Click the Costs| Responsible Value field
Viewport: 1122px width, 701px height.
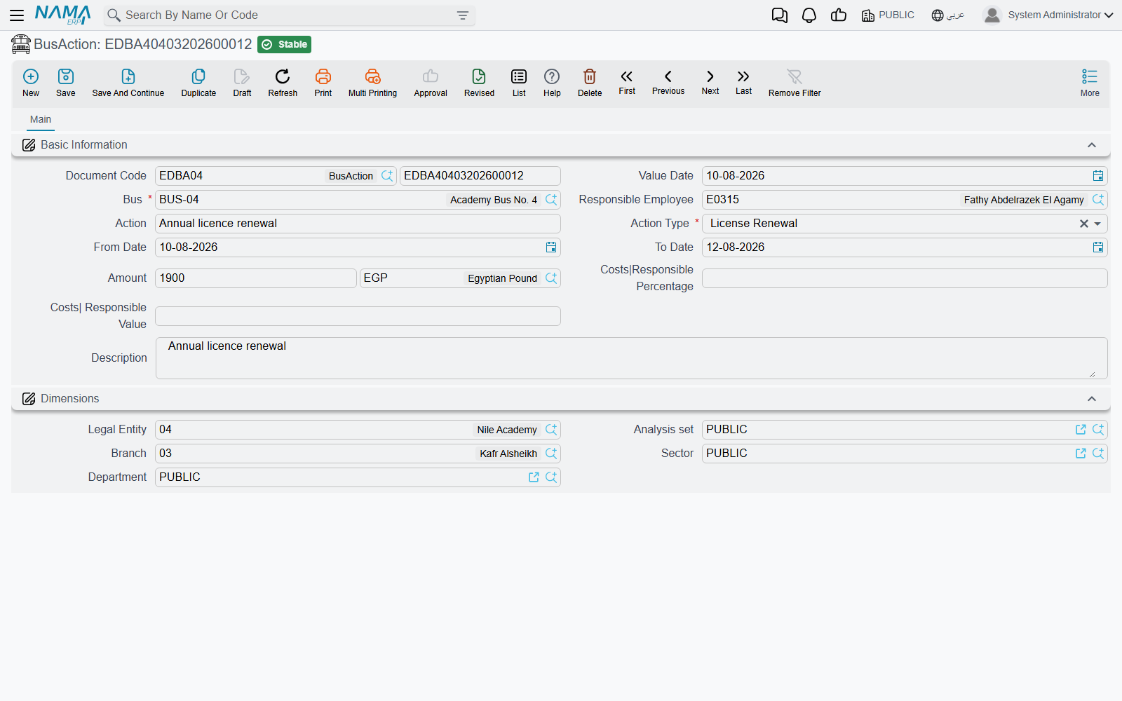click(358, 316)
